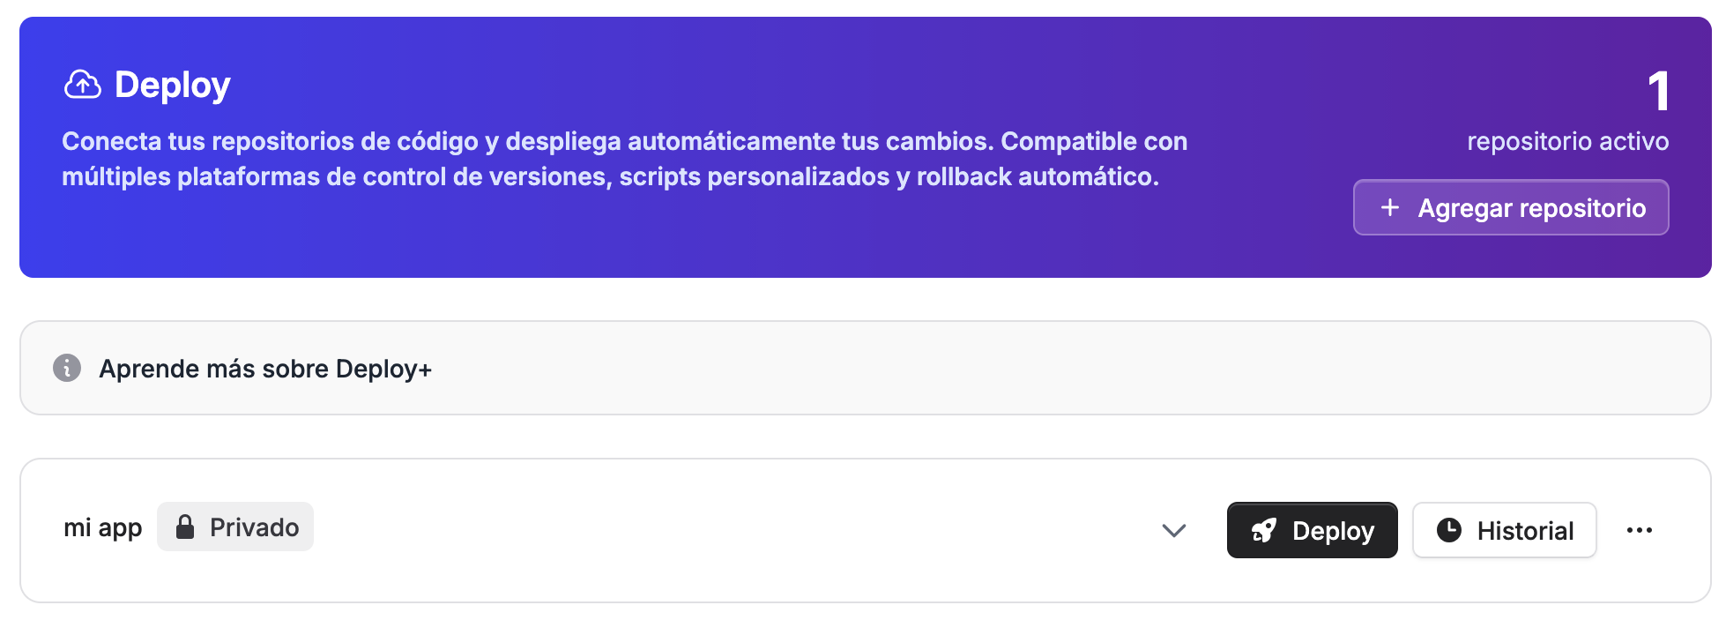Click the rocket icon on Deploy button
Viewport: 1726px width, 635px height.
click(x=1264, y=530)
